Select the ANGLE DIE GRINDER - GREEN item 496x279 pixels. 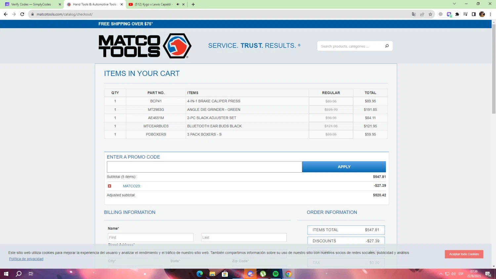point(214,109)
